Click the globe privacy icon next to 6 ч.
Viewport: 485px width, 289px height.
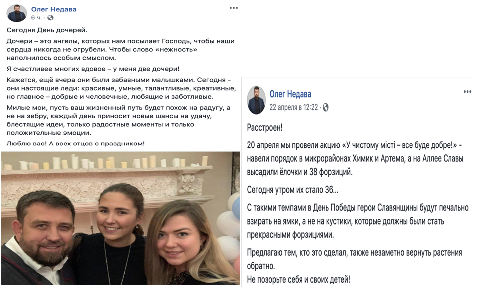[x=50, y=18]
